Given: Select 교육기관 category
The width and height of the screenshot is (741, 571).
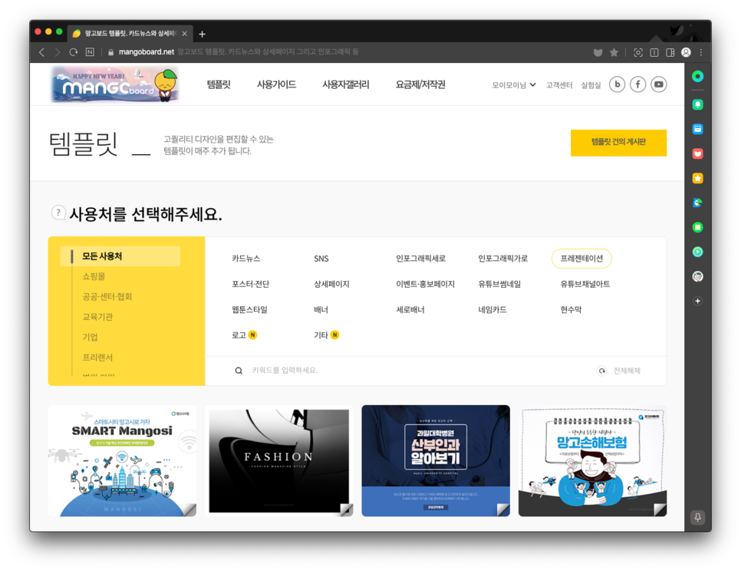Looking at the screenshot, I should [97, 317].
